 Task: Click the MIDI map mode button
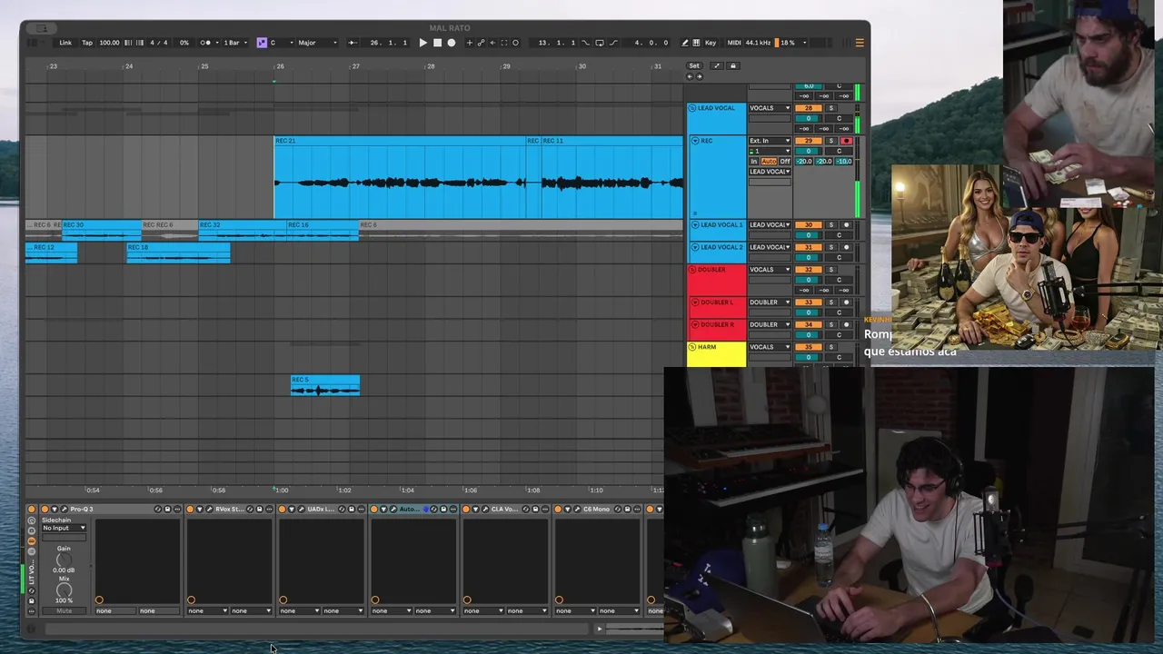734,43
